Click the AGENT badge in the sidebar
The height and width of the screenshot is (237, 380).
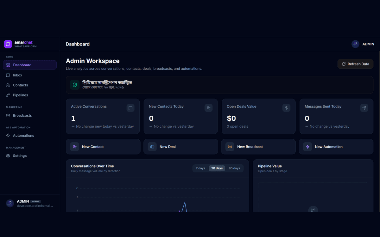click(x=36, y=201)
